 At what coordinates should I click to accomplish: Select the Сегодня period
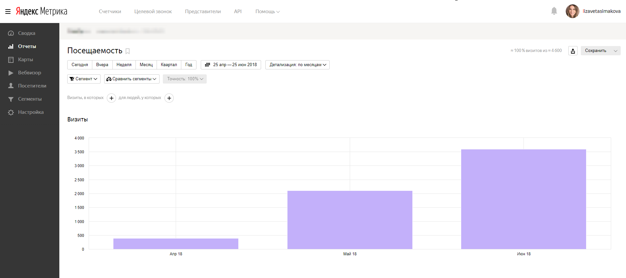(80, 65)
